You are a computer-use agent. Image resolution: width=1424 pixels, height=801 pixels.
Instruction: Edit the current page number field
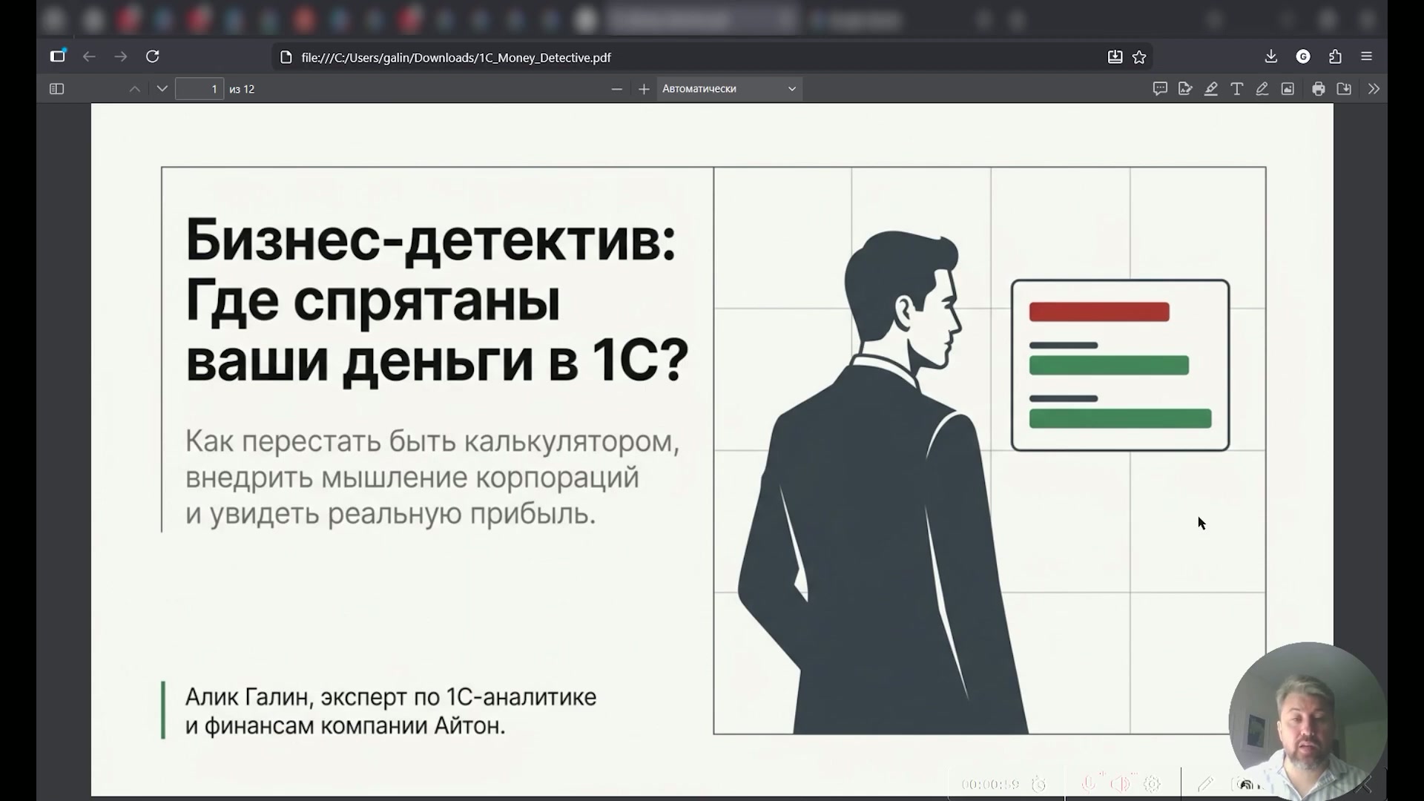point(200,89)
